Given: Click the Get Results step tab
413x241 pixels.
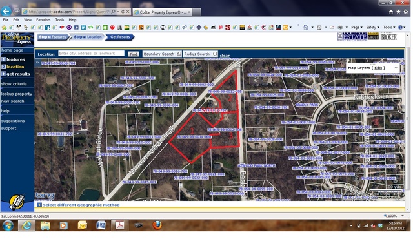Looking at the screenshot, I should (120, 37).
